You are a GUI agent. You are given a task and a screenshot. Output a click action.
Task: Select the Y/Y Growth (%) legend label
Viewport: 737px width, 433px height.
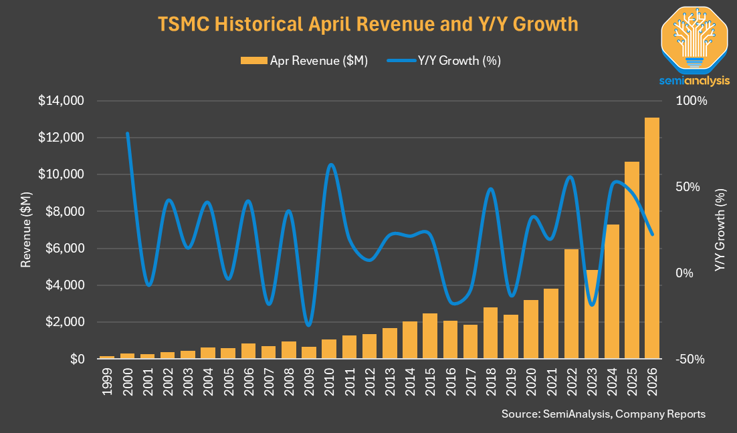[x=459, y=61]
